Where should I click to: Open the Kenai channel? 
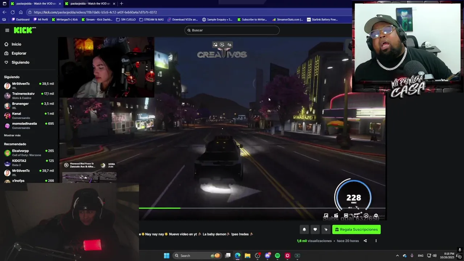(x=29, y=116)
